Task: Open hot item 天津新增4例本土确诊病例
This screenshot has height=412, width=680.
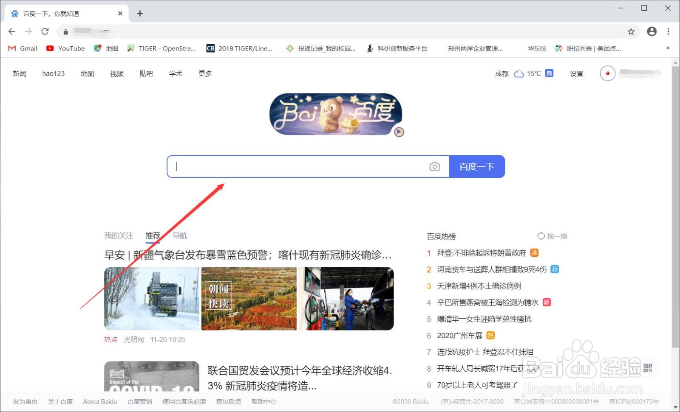Action: (x=479, y=286)
